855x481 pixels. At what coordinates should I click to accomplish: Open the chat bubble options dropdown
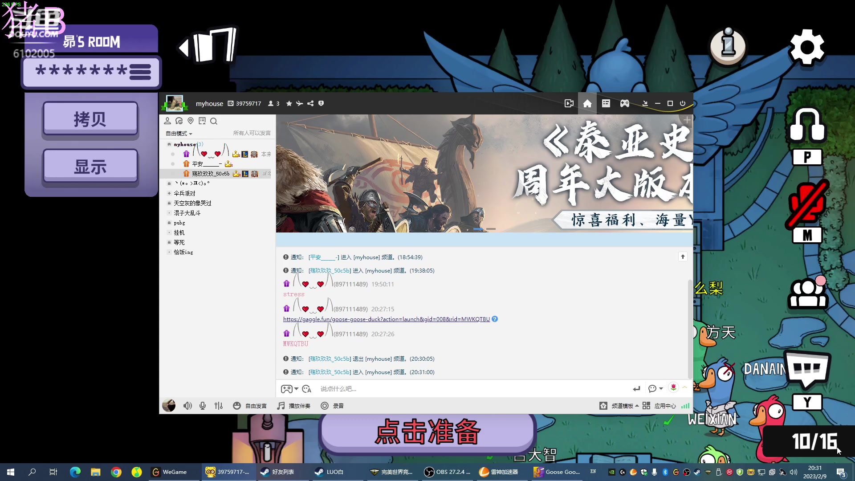pyautogui.click(x=655, y=389)
